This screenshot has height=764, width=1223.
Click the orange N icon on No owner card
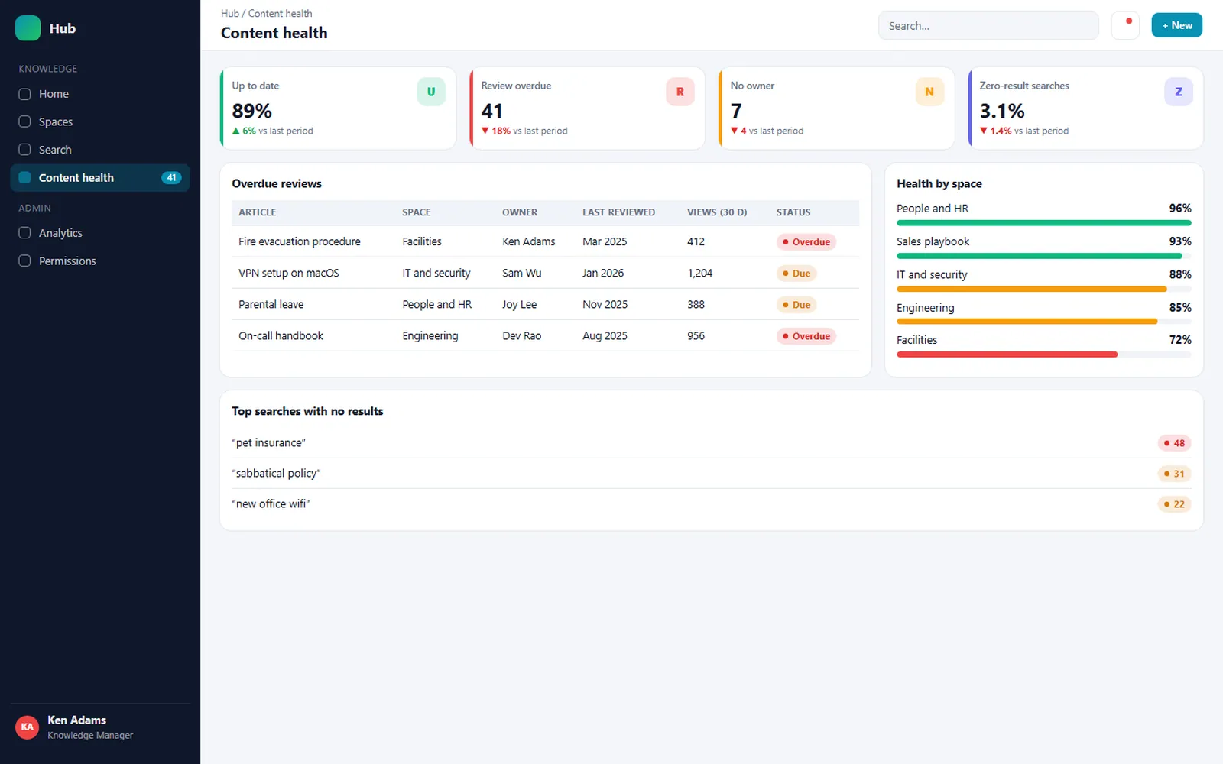pyautogui.click(x=929, y=92)
